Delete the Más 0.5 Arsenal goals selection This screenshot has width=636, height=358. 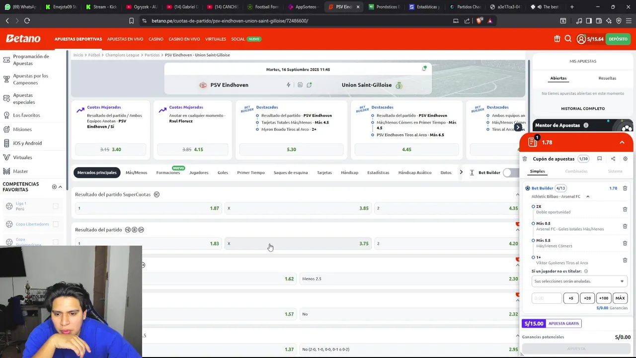coord(625,226)
